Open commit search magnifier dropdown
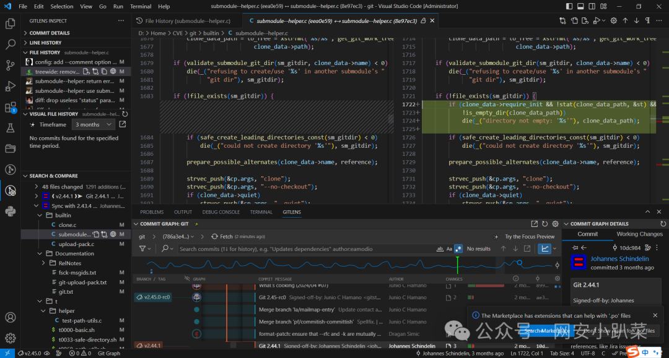This screenshot has height=358, width=669. 167,249
